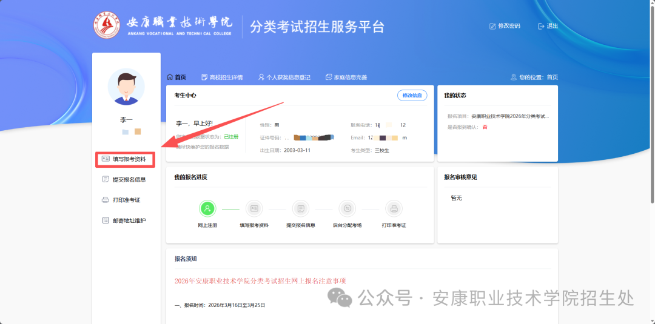
Task: Click the 填写报考资料 progress step icon
Action: pos(254,209)
